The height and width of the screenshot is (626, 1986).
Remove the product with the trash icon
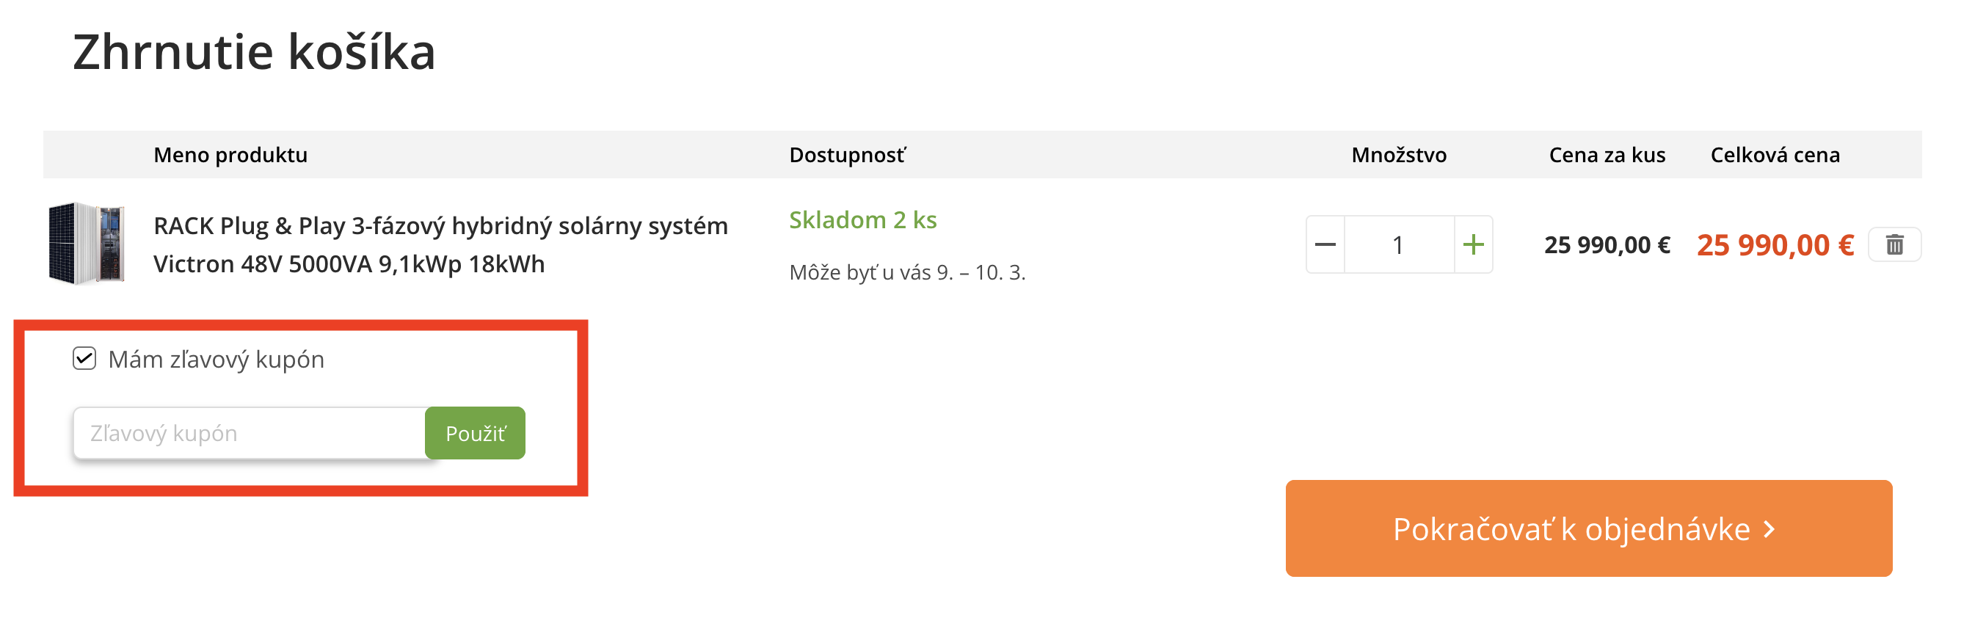[1894, 245]
